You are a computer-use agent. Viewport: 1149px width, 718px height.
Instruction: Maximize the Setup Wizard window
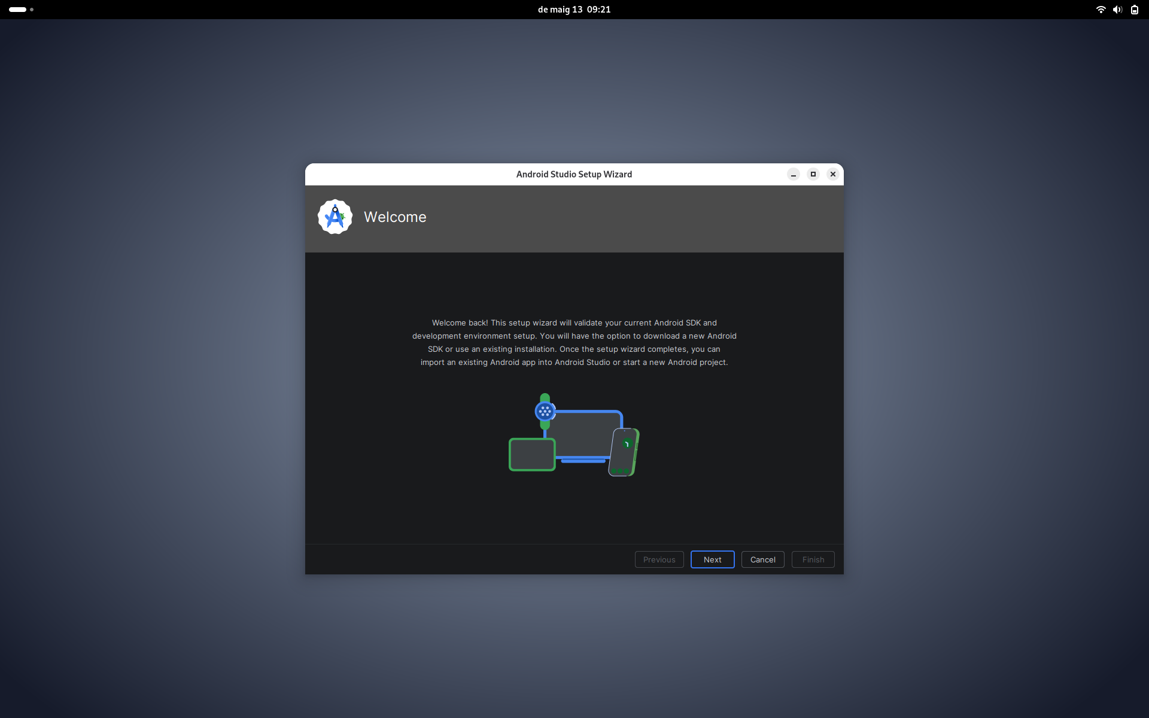(813, 174)
